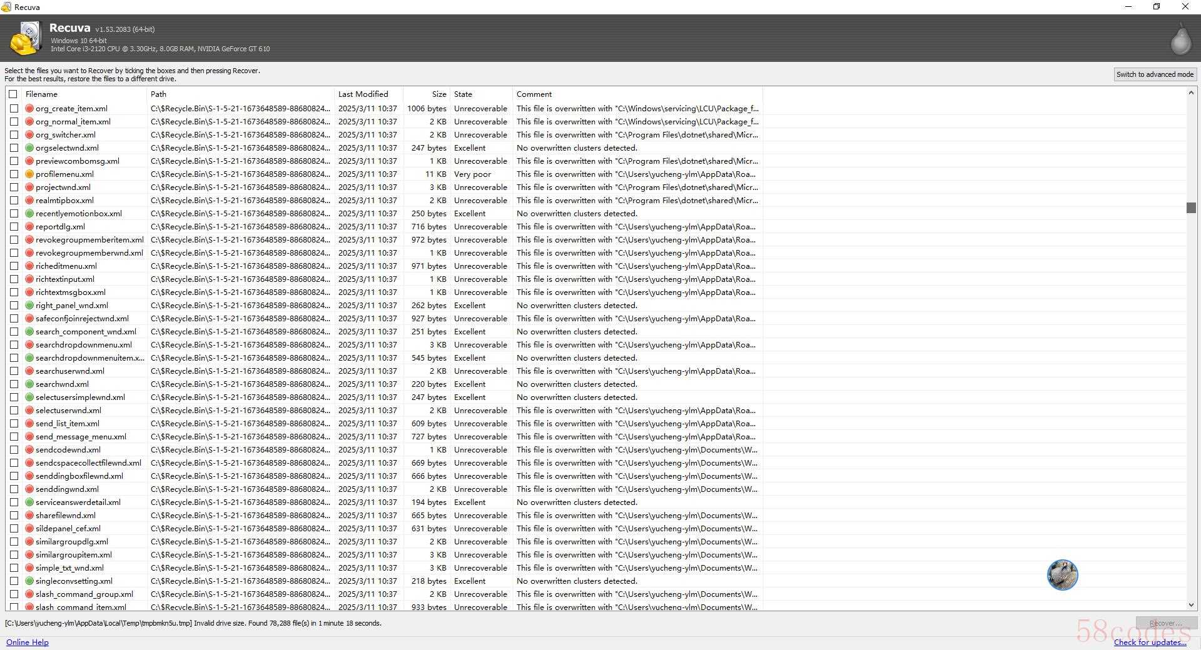Click red status dot of searchdropdownmenu.xml
Screen dimensions: 1201x650
pos(29,345)
